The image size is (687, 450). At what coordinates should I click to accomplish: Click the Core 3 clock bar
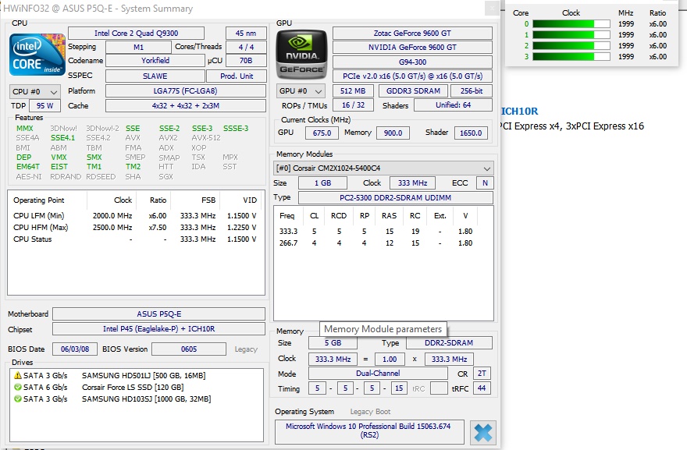point(571,56)
